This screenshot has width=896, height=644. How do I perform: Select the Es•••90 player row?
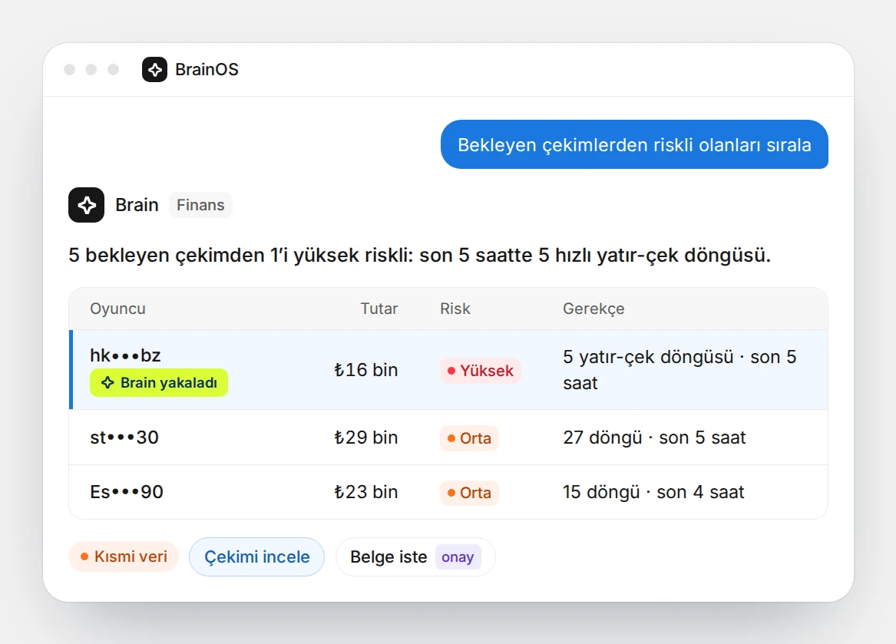click(x=448, y=492)
